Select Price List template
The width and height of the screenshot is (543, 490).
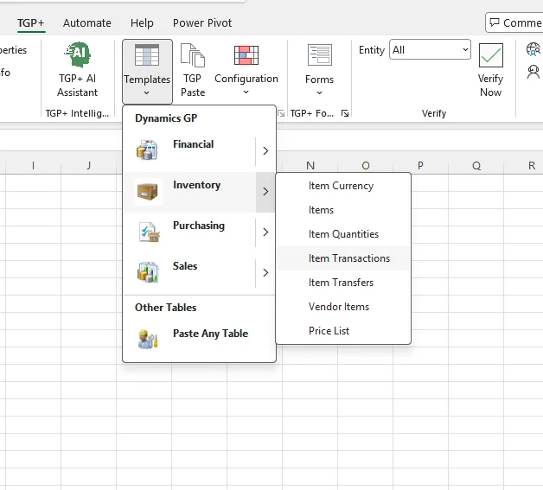343,331
